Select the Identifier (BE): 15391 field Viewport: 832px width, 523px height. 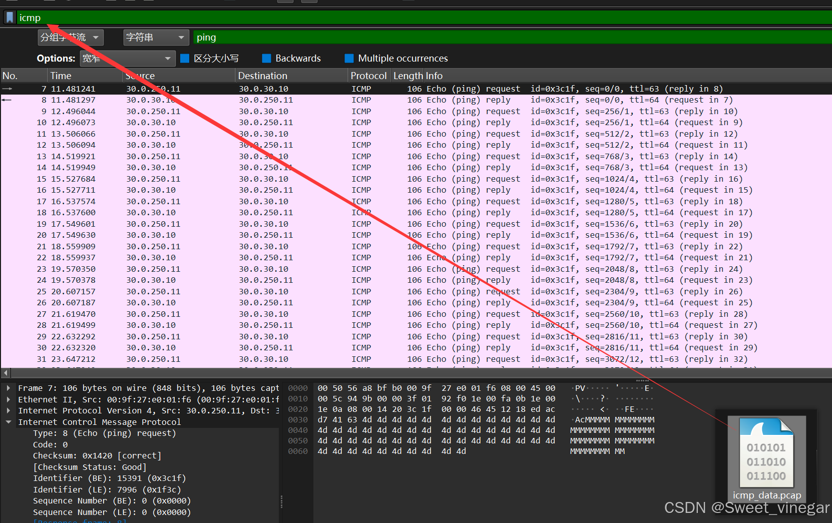pyautogui.click(x=109, y=478)
